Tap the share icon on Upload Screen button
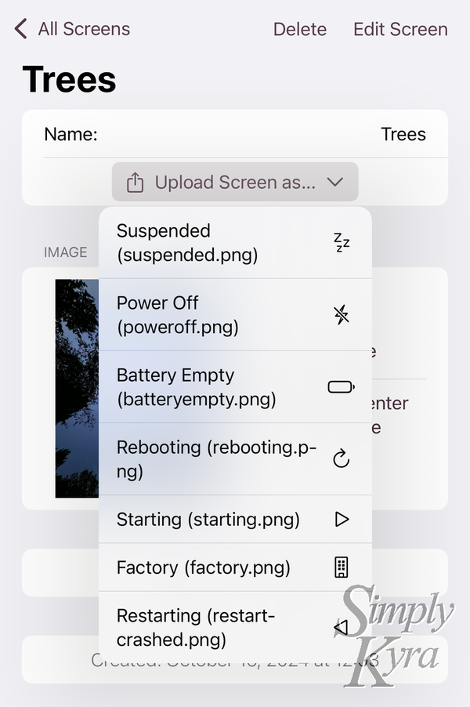 coord(135,182)
